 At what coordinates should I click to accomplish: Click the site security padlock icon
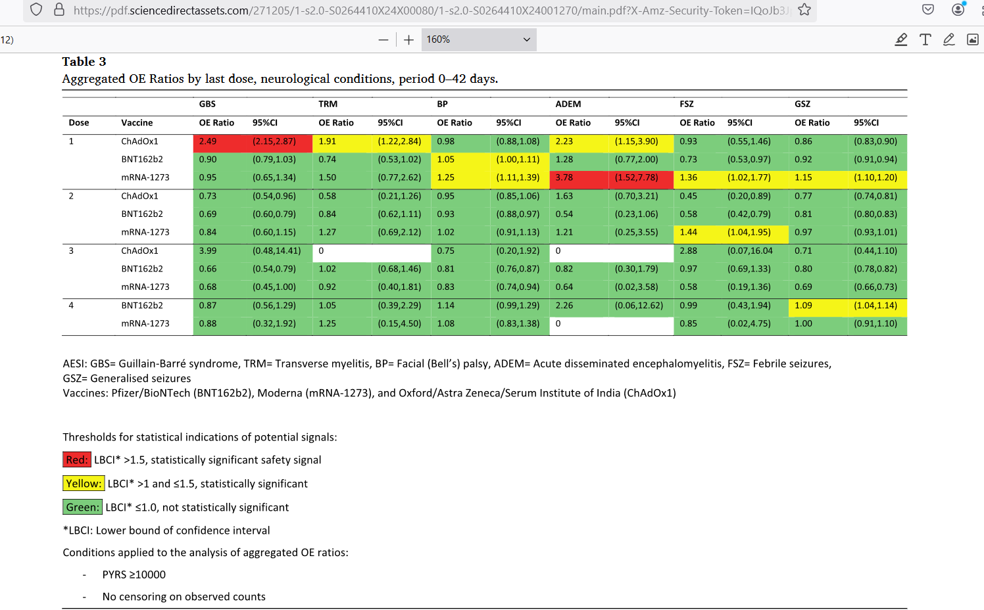tap(59, 10)
